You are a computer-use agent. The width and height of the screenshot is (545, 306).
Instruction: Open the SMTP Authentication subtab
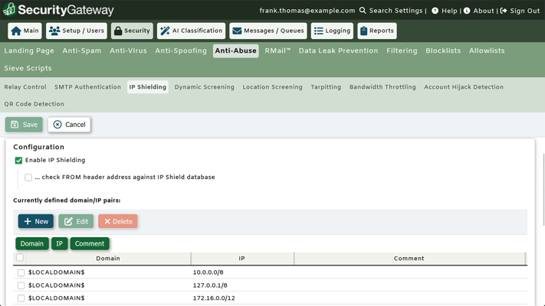87,87
